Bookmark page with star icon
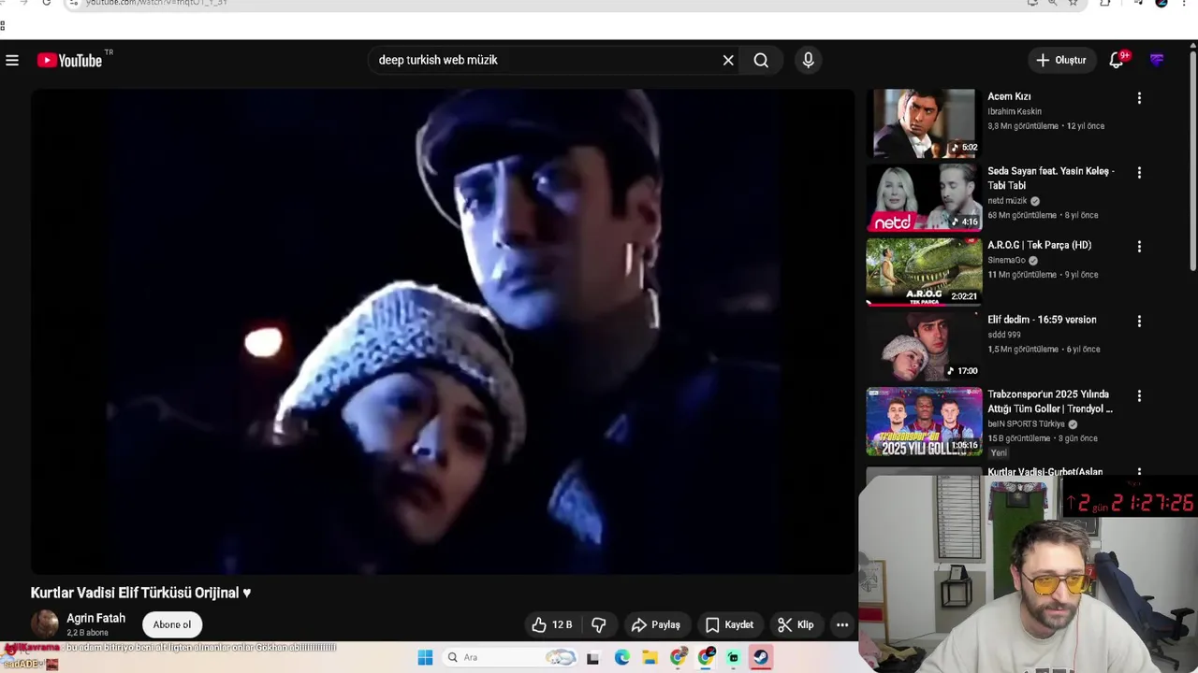1198x673 pixels. [1074, 3]
